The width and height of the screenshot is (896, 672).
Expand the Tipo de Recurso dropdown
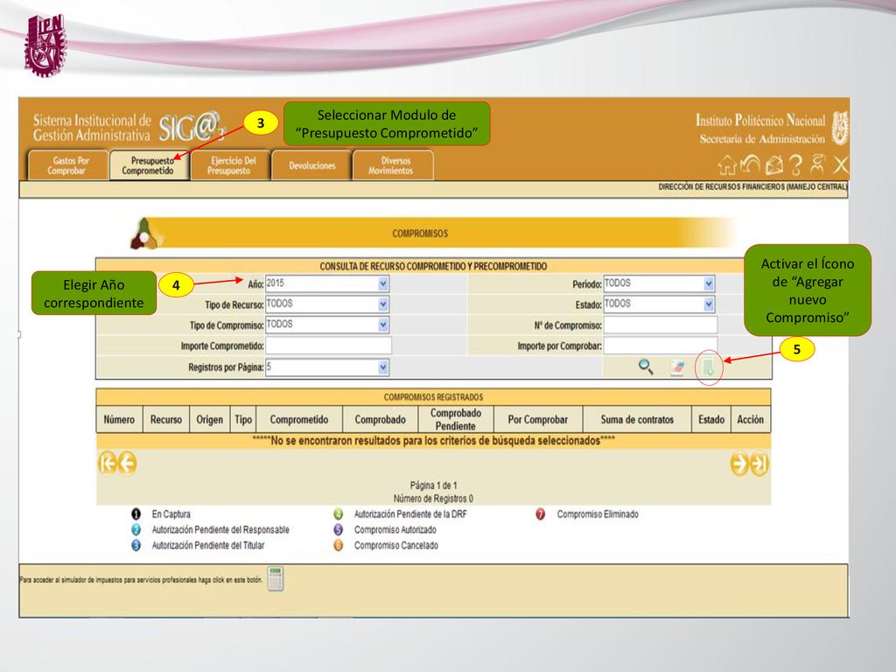327,304
